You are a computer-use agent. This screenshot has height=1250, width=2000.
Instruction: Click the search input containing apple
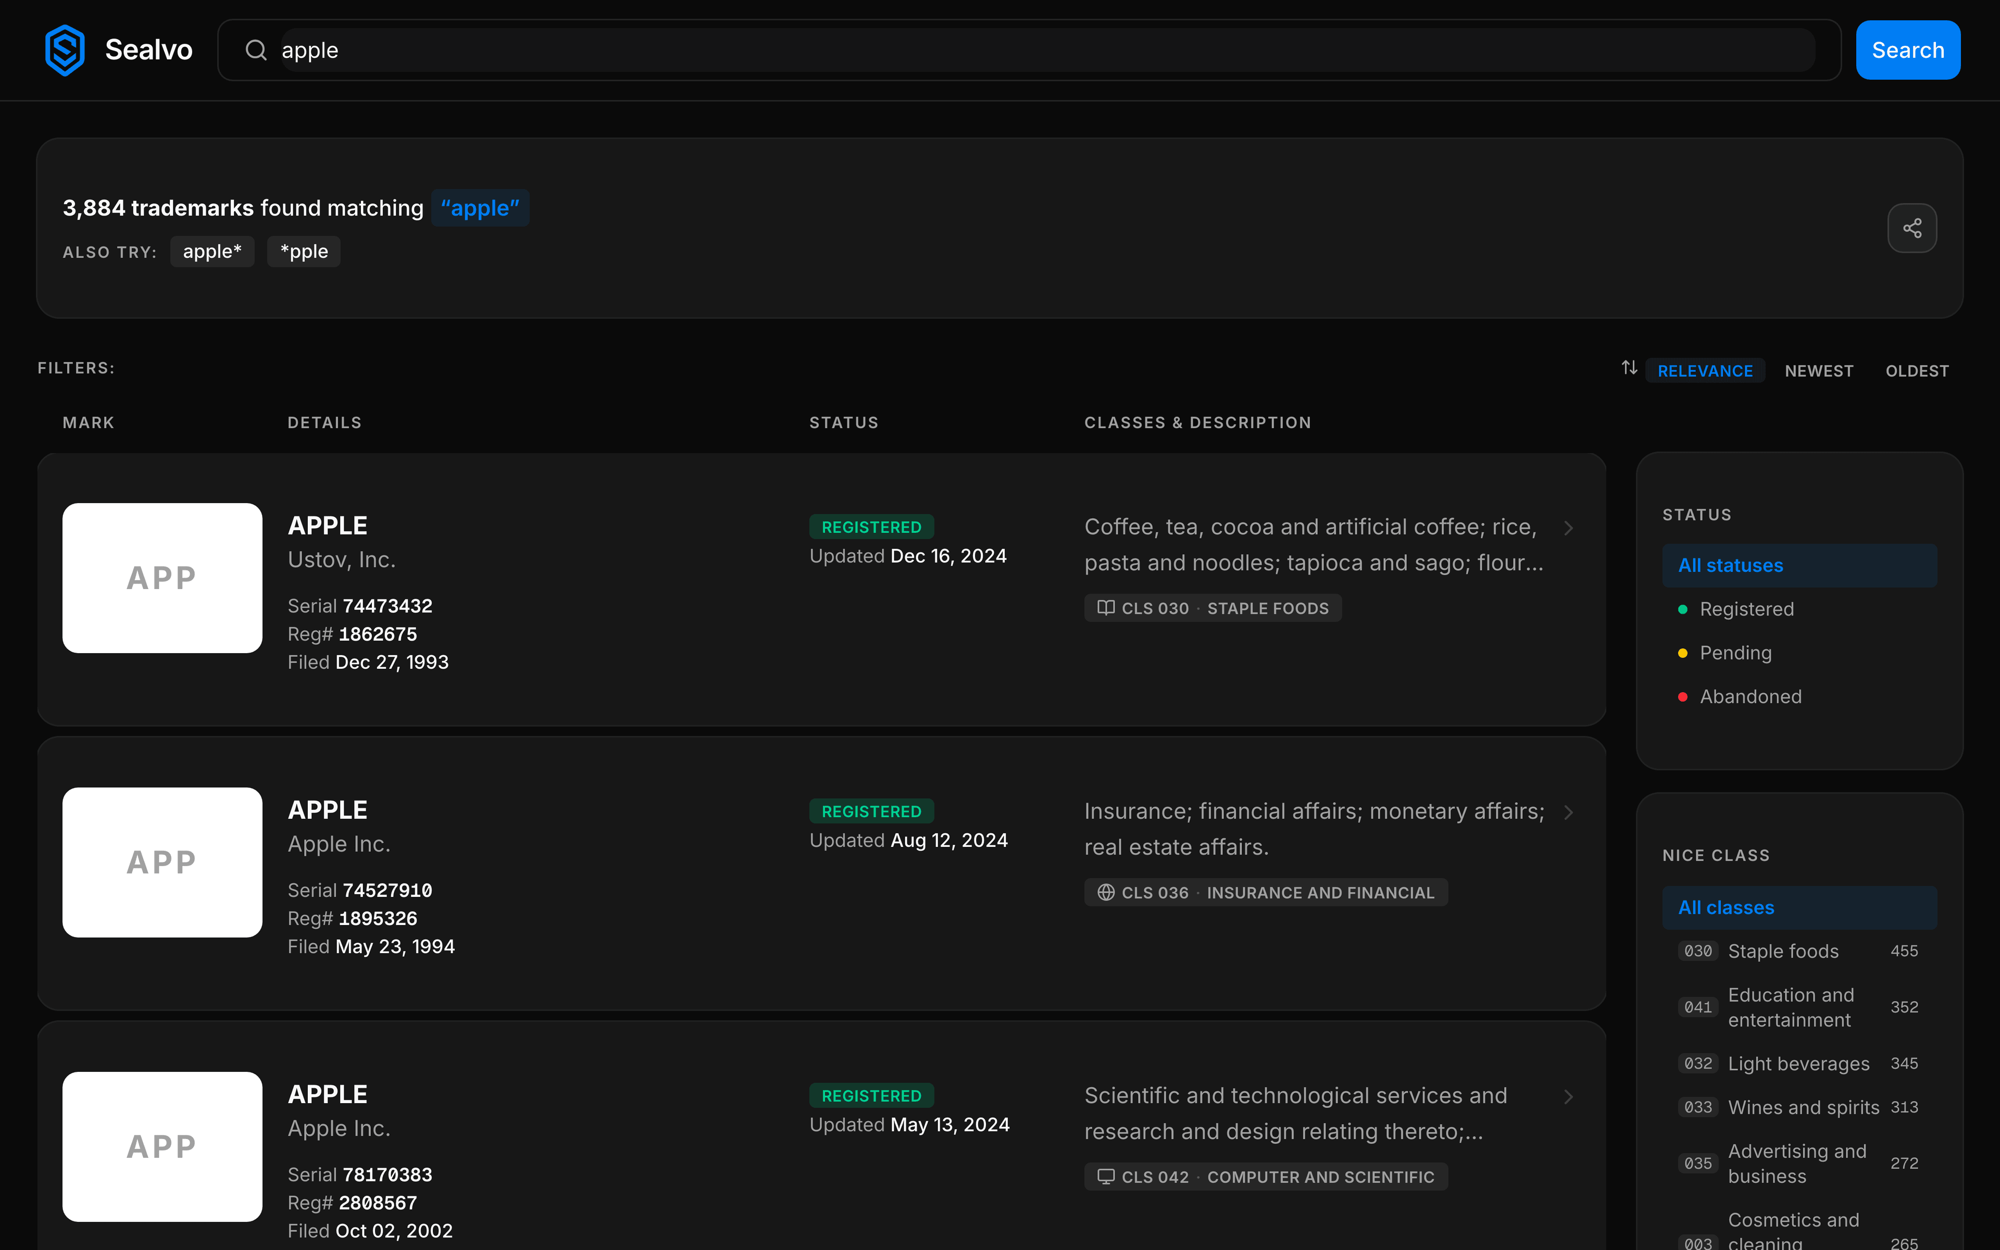point(1048,49)
